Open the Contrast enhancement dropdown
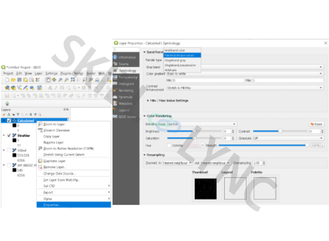329x241 pixels. (245, 88)
